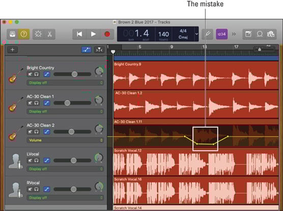This screenshot has width=283, height=211.
Task: Toggle automation on AC-30 Clean 1
Action: (x=47, y=103)
